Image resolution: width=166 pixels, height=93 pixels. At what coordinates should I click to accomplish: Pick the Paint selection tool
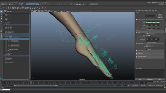click(1, 16)
